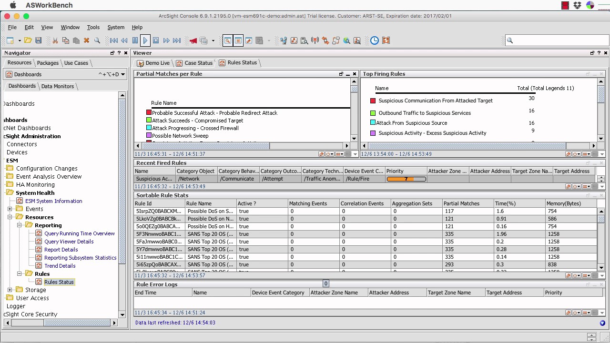
Task: Open the Trend Details dashboard
Action: [x=60, y=266]
